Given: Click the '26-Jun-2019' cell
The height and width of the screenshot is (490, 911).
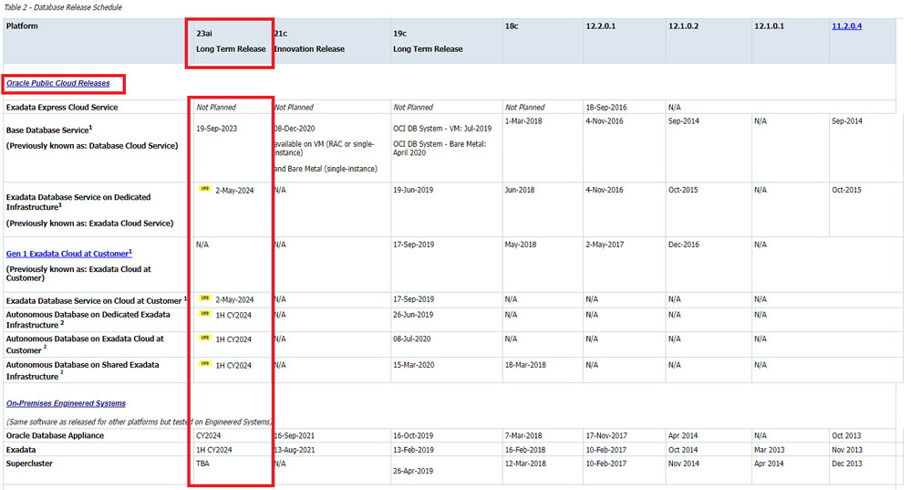Looking at the screenshot, I should pyautogui.click(x=412, y=315).
